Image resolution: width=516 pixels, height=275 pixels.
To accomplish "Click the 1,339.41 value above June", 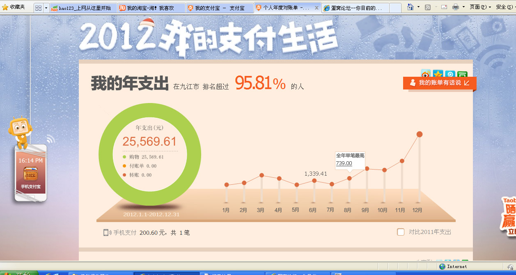I will point(316,174).
